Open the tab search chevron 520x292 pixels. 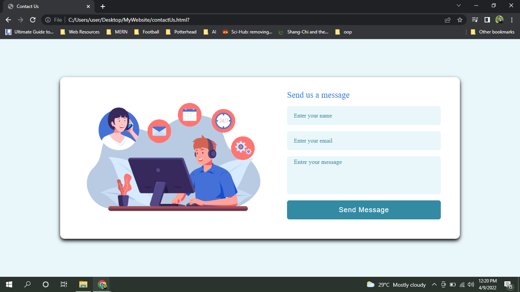[459, 5]
